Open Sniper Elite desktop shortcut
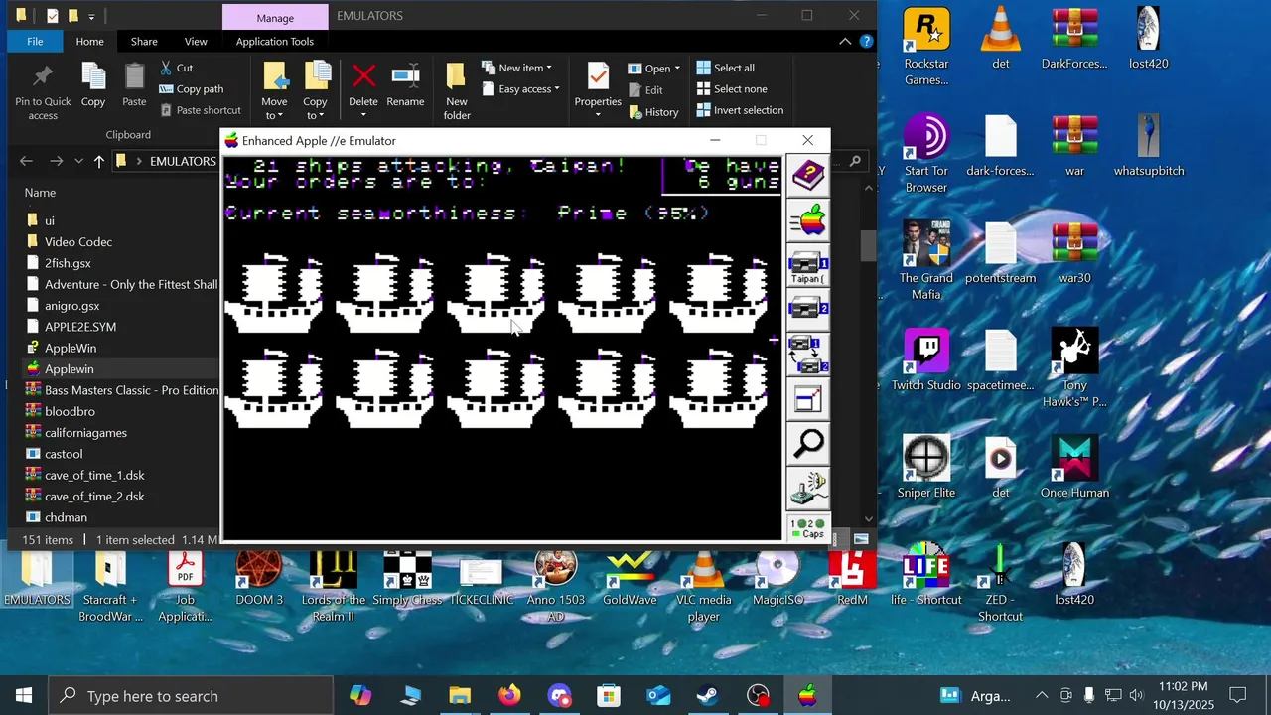The height and width of the screenshot is (715, 1271). click(x=926, y=468)
